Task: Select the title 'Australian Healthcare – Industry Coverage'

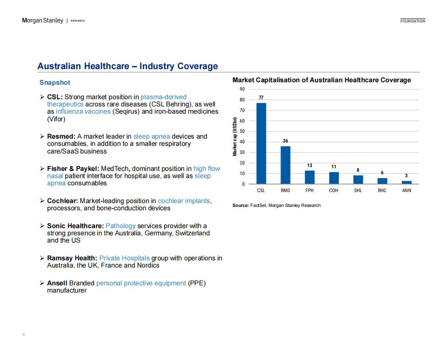Action: point(127,66)
